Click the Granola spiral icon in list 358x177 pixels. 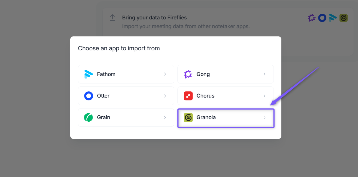pyautogui.click(x=188, y=117)
